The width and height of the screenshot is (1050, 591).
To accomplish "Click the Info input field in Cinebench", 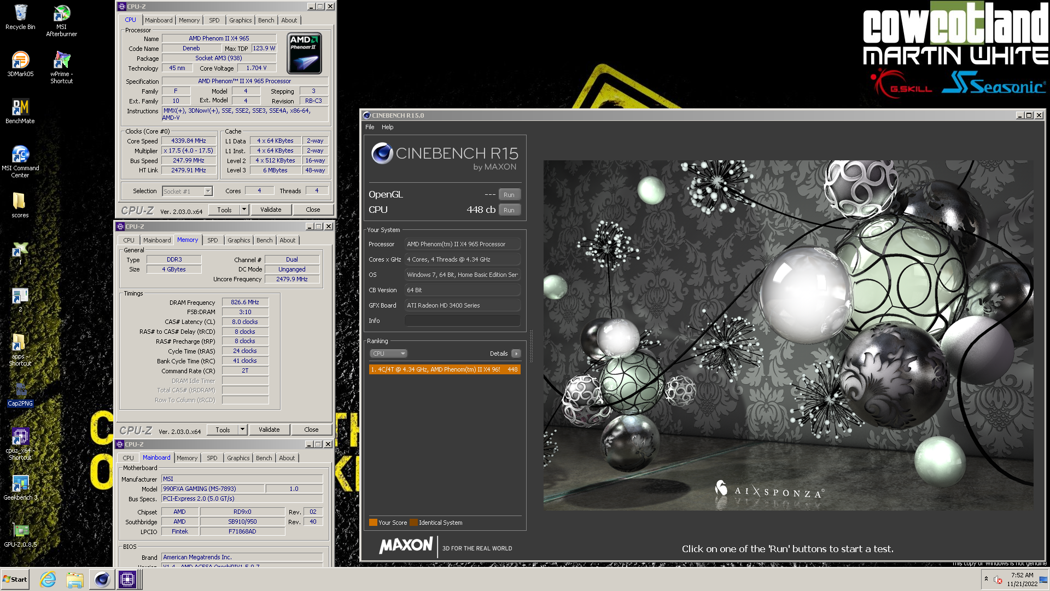I will pyautogui.click(x=463, y=321).
